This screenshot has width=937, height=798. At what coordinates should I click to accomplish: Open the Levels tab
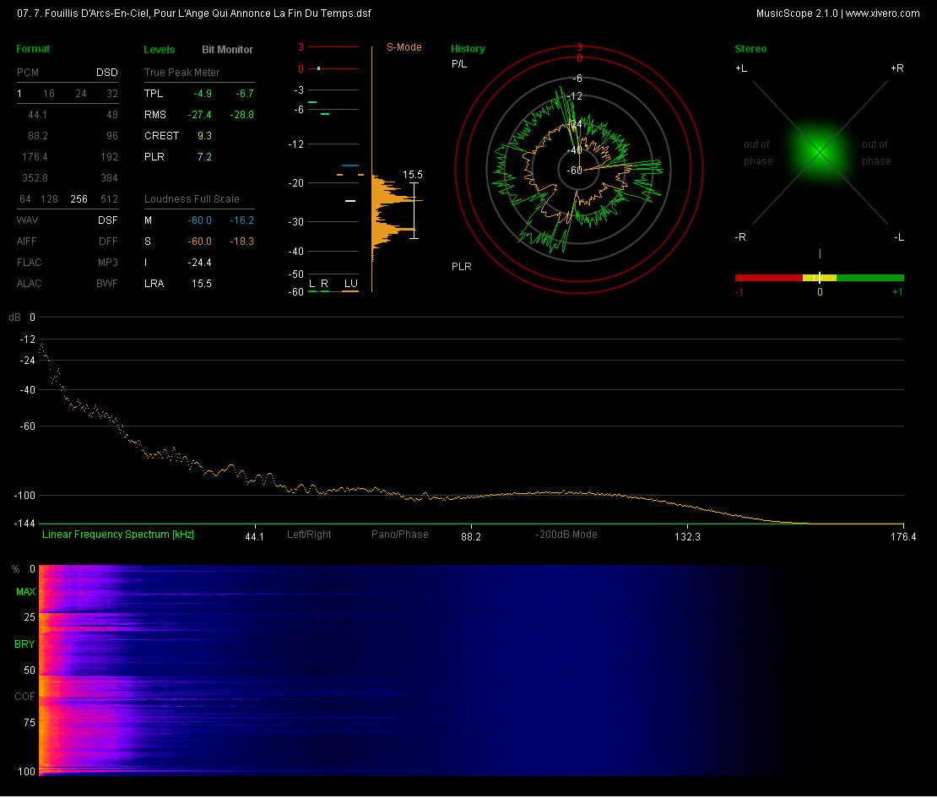coord(160,50)
